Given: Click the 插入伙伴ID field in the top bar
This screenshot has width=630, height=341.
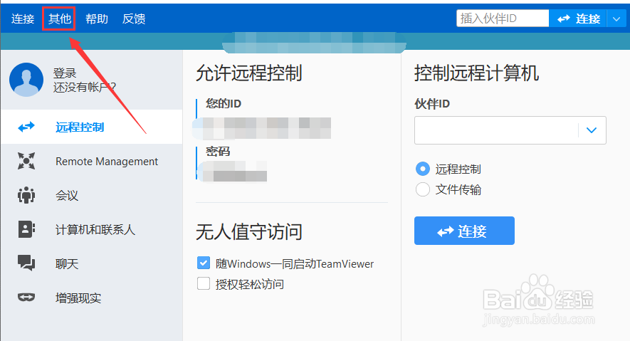Looking at the screenshot, I should coord(503,19).
